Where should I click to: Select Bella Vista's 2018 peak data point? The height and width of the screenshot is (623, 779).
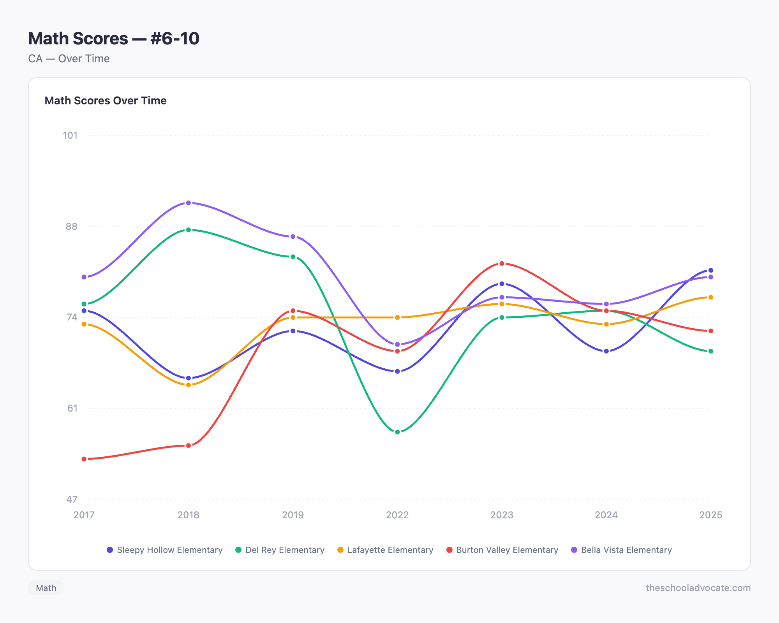click(x=189, y=203)
